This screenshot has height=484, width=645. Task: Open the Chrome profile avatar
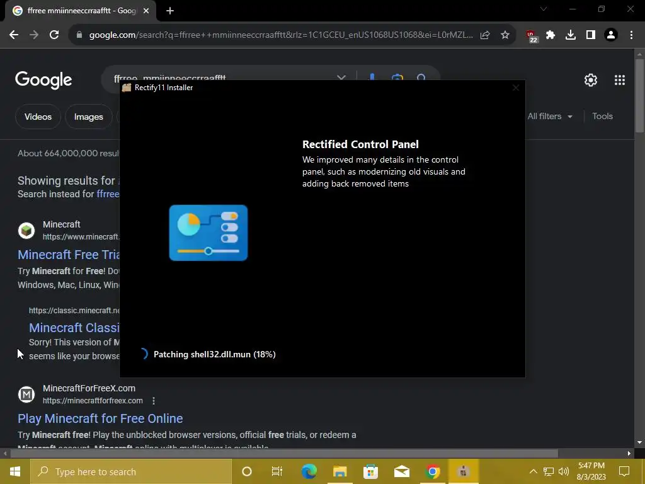coord(611,35)
